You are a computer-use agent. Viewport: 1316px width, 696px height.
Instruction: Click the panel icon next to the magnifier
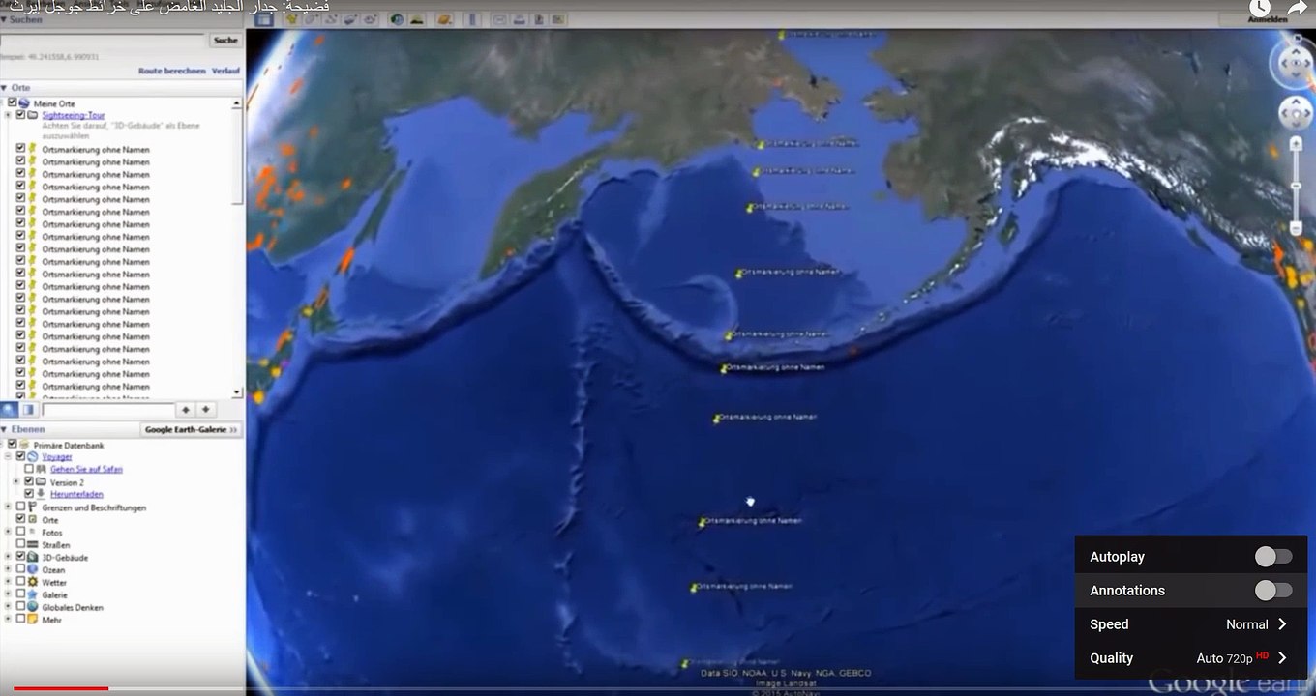pos(28,410)
